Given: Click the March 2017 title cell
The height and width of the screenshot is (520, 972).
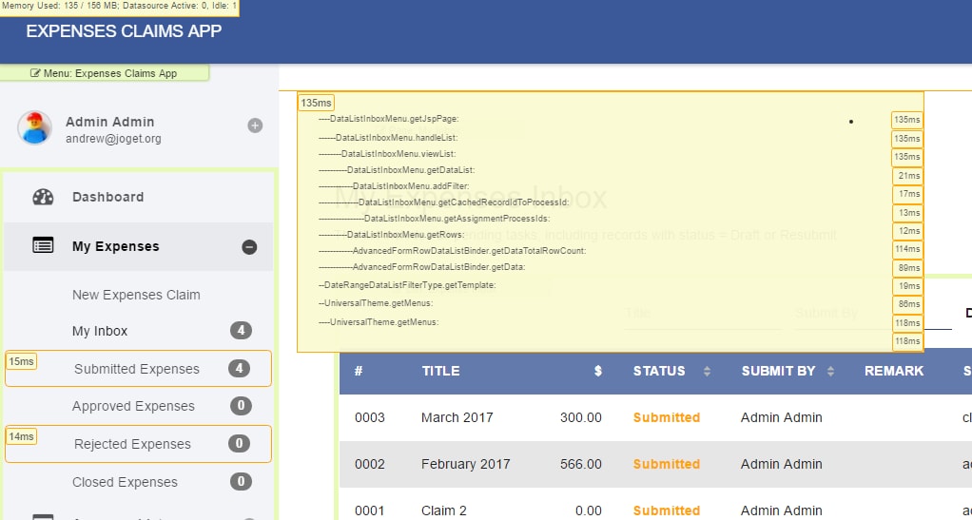Looking at the screenshot, I should pyautogui.click(x=457, y=417).
